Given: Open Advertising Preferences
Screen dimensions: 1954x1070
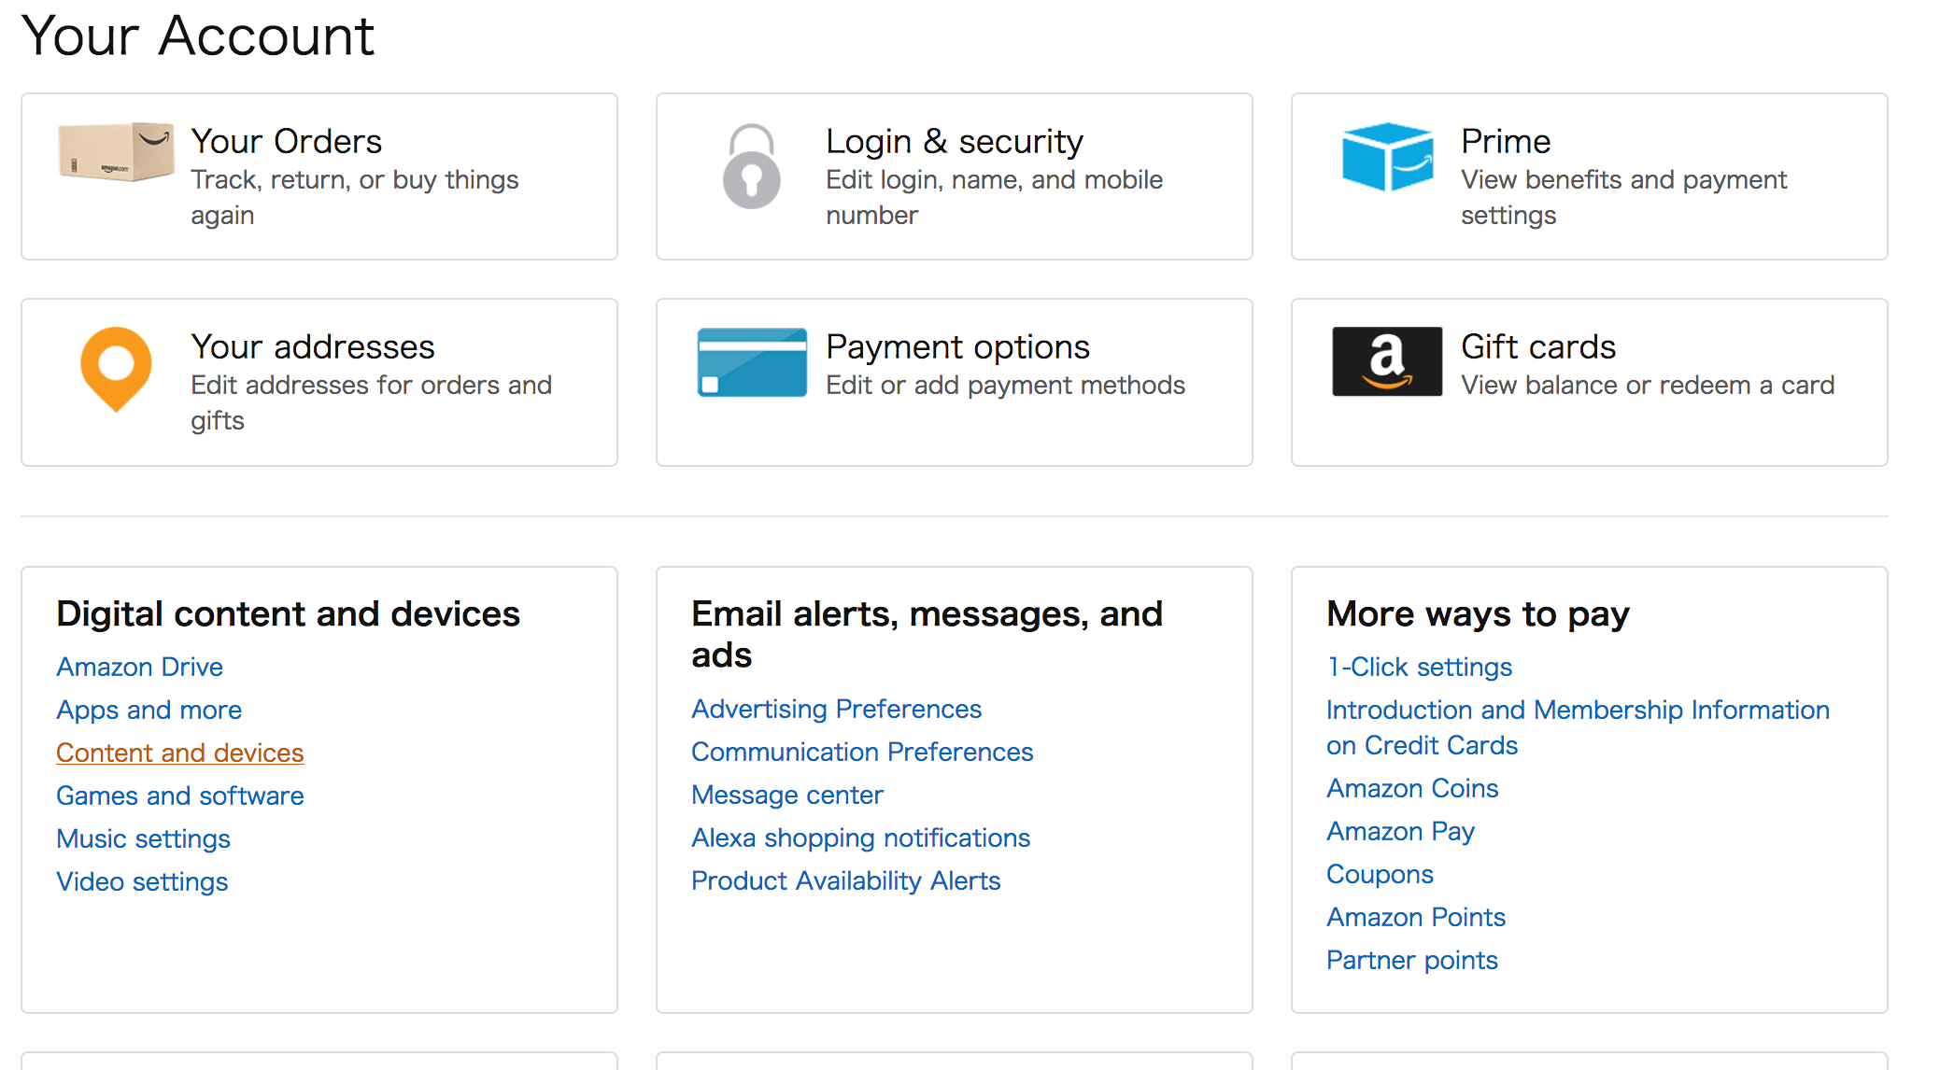Looking at the screenshot, I should point(836,709).
